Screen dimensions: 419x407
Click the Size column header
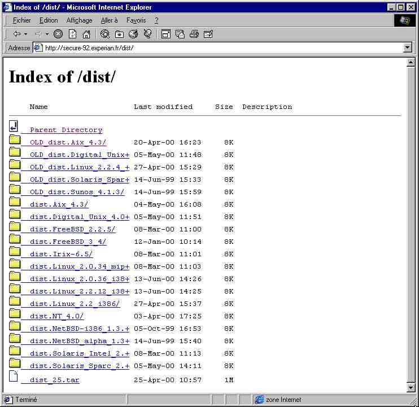point(224,107)
